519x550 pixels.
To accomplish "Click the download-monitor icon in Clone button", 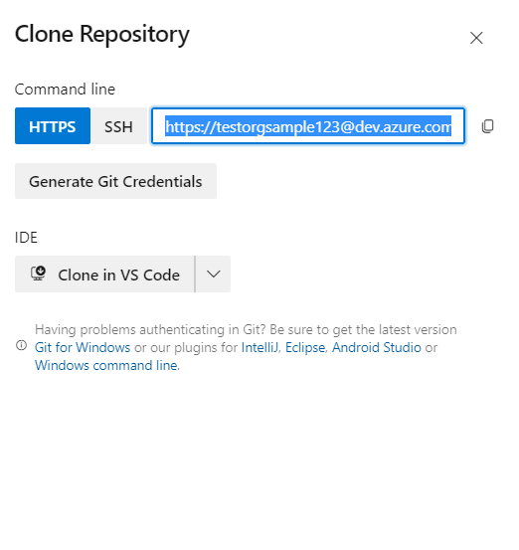I will point(38,274).
